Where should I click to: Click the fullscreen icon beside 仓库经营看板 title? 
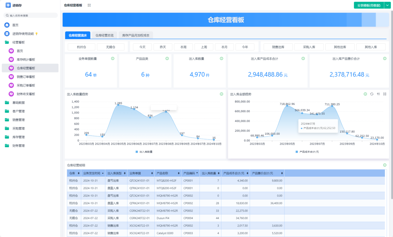coord(89,5)
